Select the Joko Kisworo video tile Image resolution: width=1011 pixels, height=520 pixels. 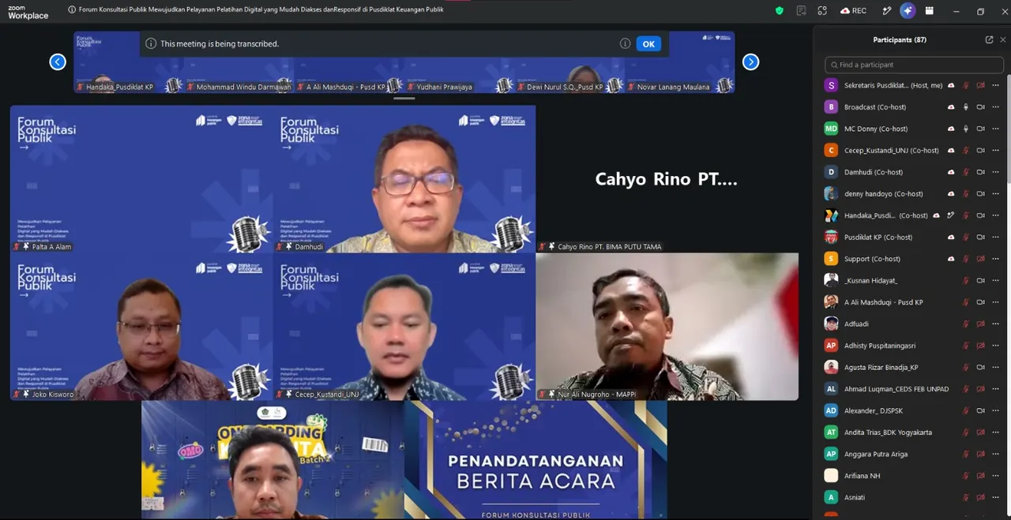pos(141,327)
